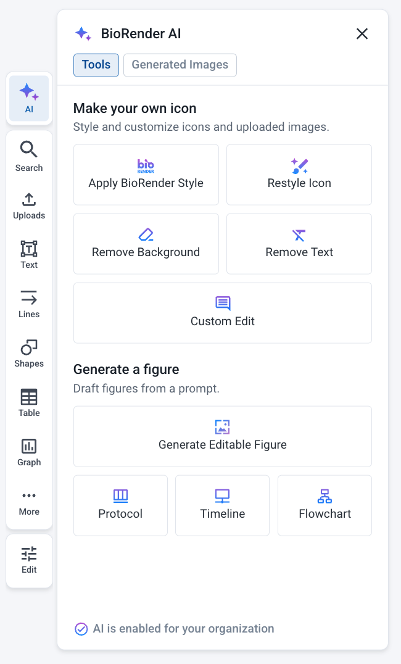401x664 pixels.
Task: Open the Custom Edit tool
Action: [223, 313]
